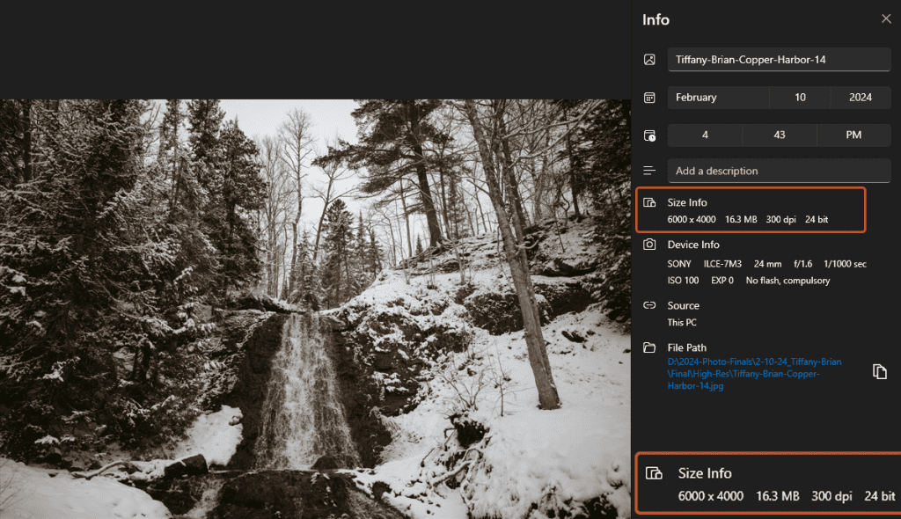Select the This PC source text

(682, 323)
